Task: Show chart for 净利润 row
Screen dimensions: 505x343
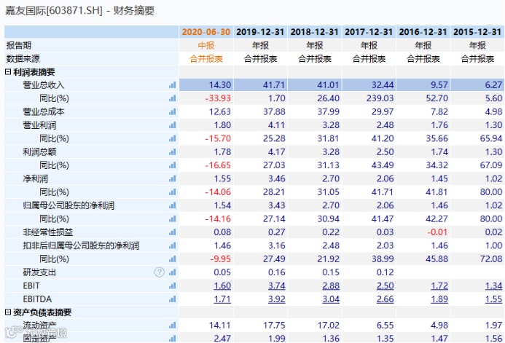Action: [172, 179]
